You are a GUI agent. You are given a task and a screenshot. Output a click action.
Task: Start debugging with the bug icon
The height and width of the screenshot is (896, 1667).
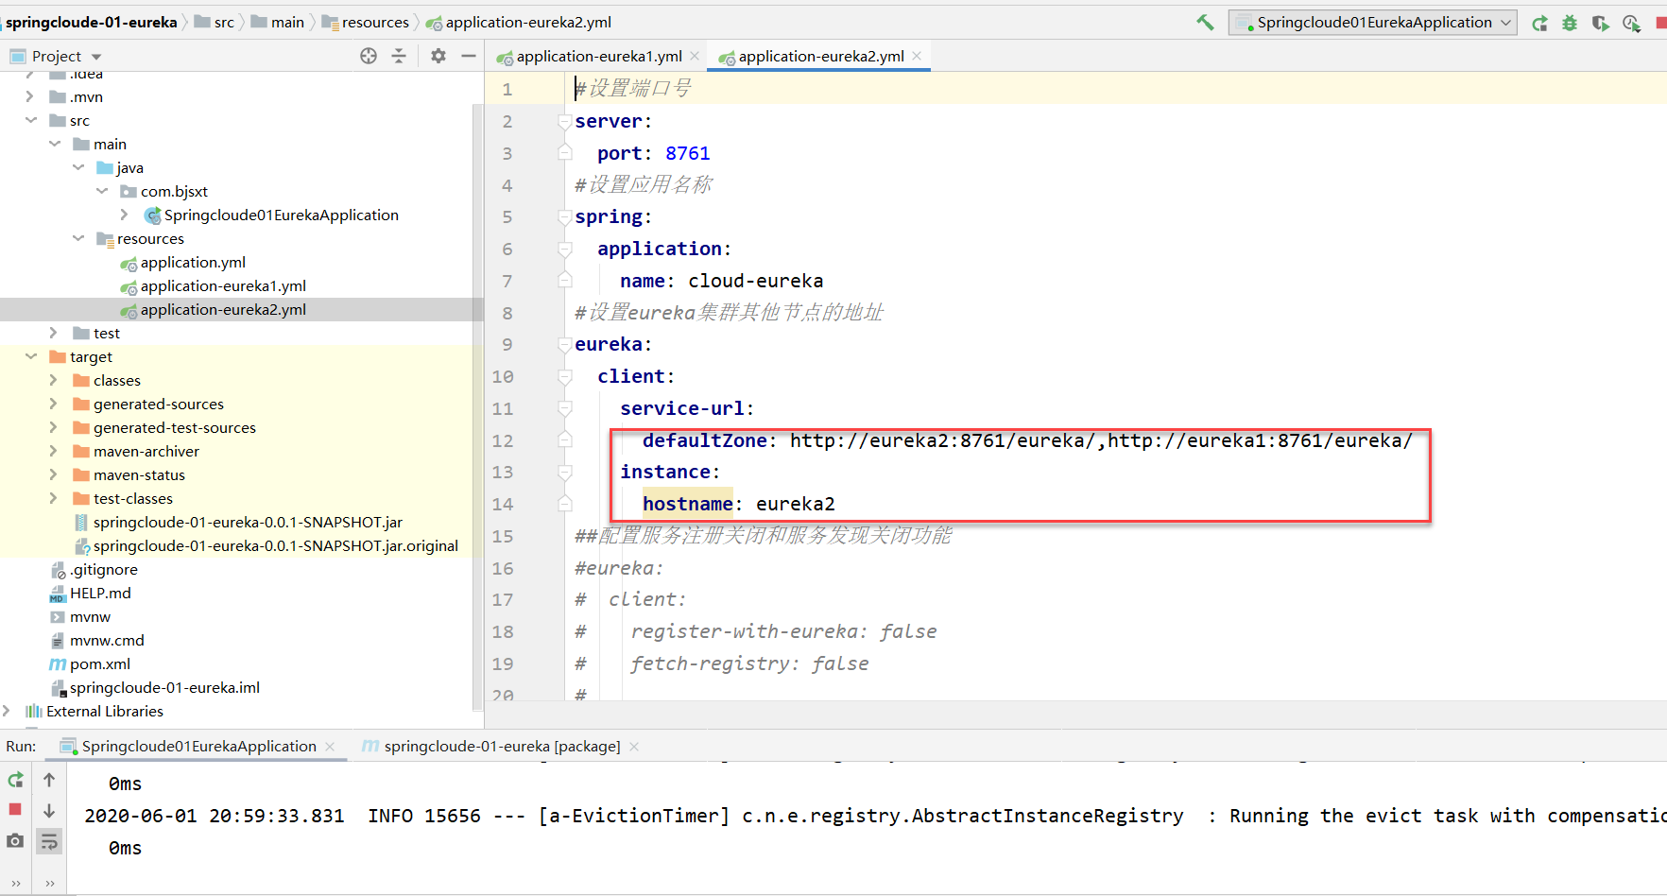coord(1570,23)
